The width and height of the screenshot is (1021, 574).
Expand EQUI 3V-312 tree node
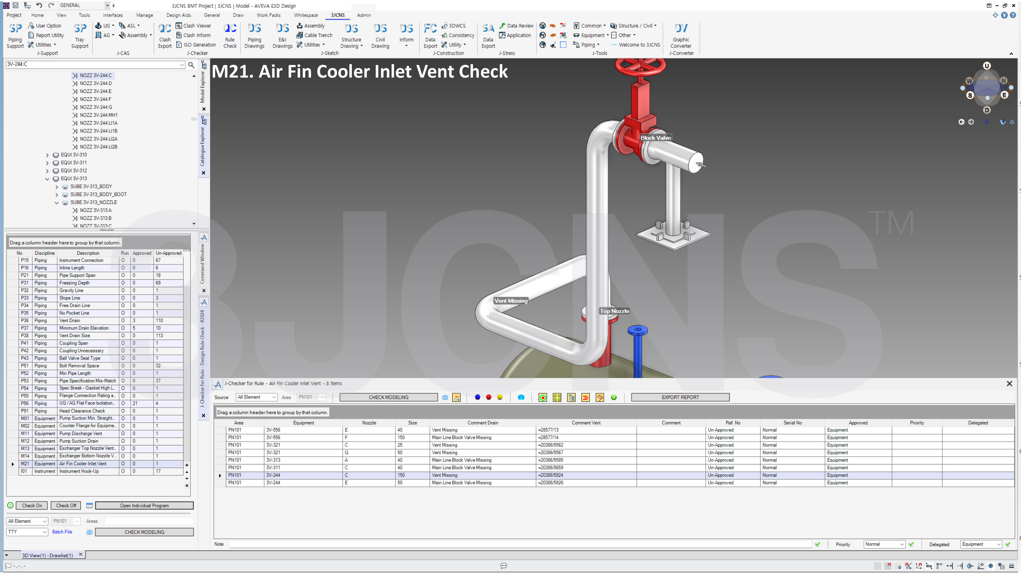click(47, 171)
